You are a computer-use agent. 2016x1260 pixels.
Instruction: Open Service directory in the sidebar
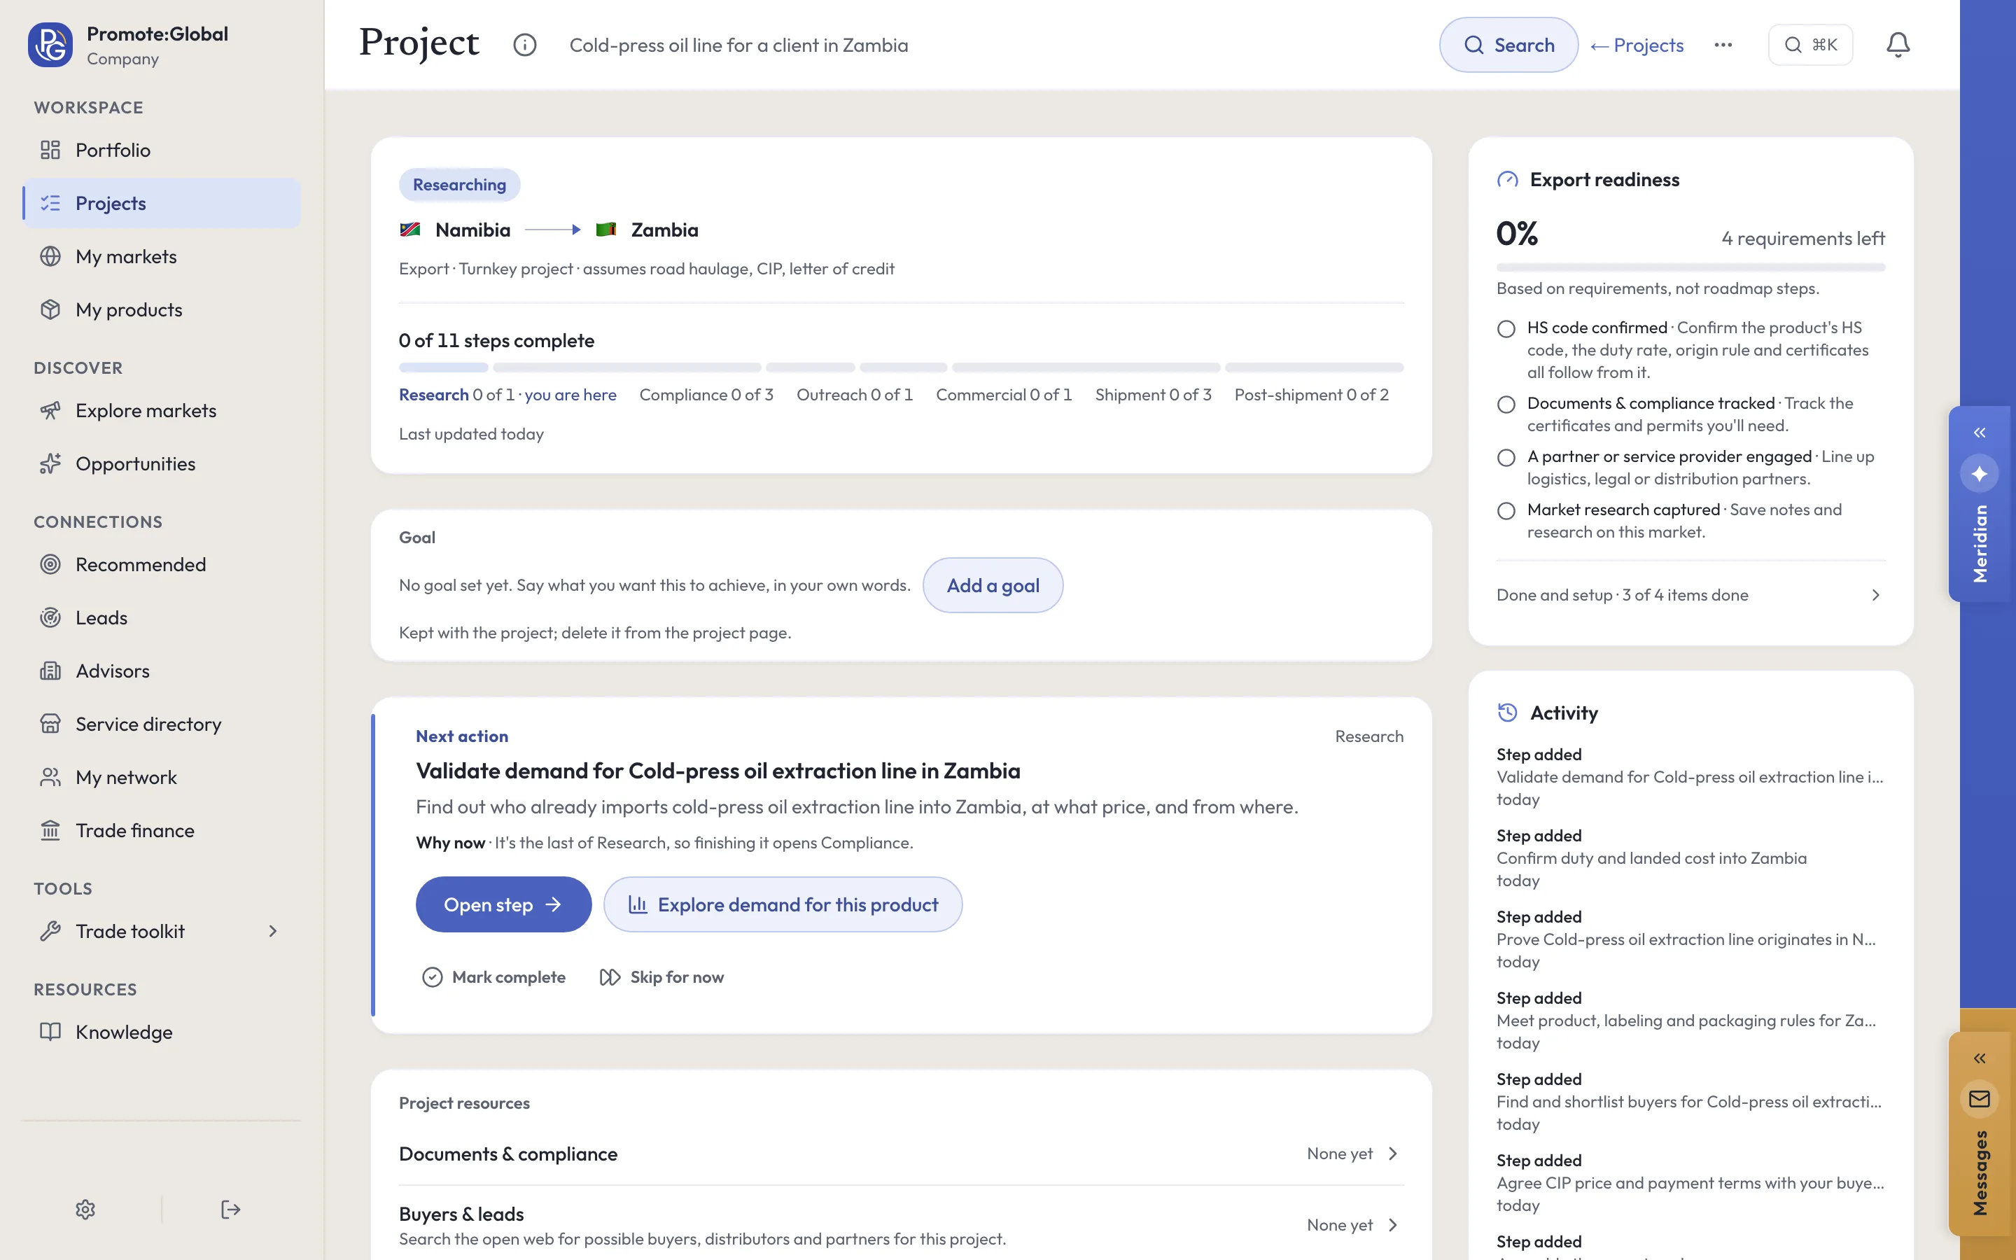[x=161, y=724]
